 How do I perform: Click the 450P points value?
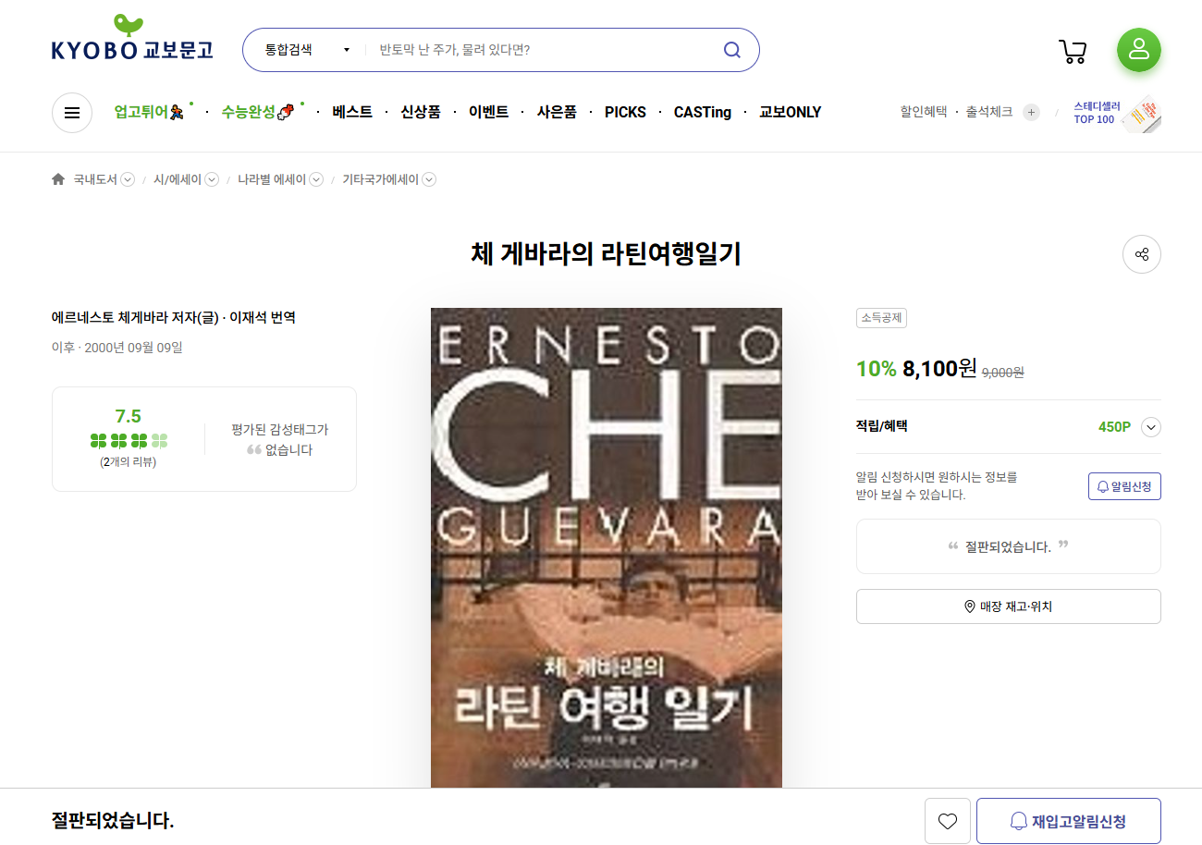coord(1114,427)
